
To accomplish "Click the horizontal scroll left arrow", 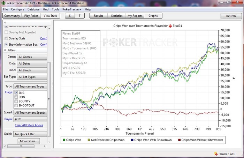I will point(5,146).
